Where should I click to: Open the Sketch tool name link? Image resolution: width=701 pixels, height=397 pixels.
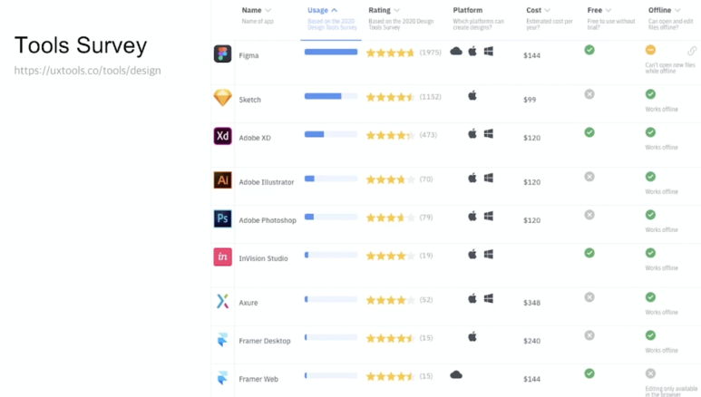pyautogui.click(x=249, y=100)
